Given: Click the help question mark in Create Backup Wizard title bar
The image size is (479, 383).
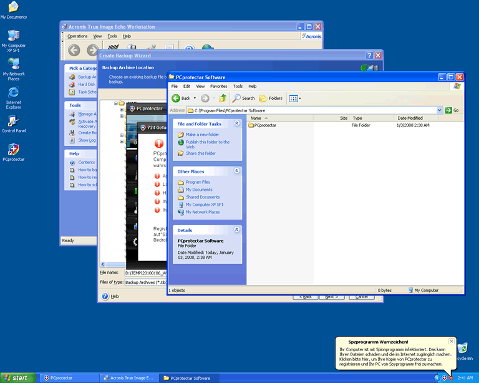Looking at the screenshot, I should (x=369, y=56).
